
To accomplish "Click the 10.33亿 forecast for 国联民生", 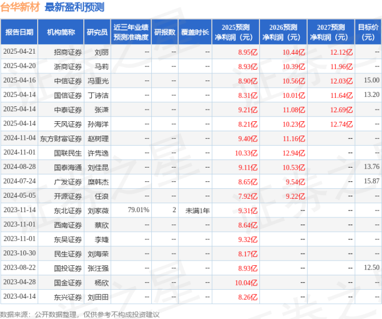I will (246, 153).
